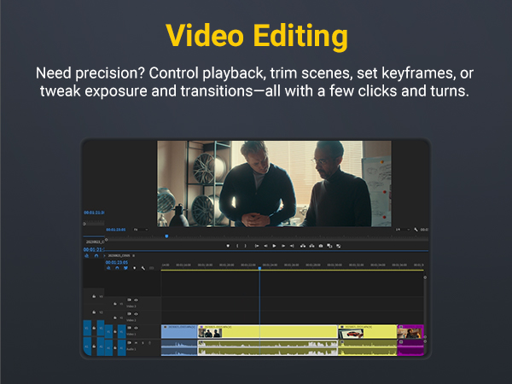The height and width of the screenshot is (384, 512).
Task: Jump to In point in transport bar
Action: (x=257, y=246)
